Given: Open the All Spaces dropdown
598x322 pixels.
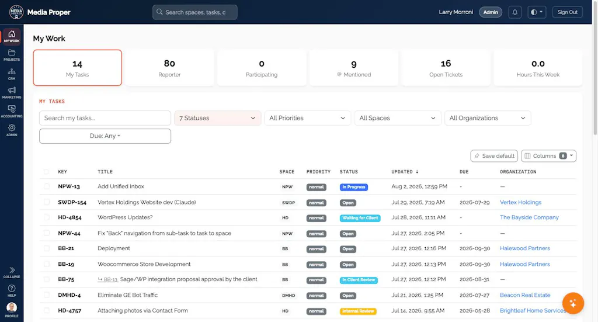Looking at the screenshot, I should (x=397, y=118).
